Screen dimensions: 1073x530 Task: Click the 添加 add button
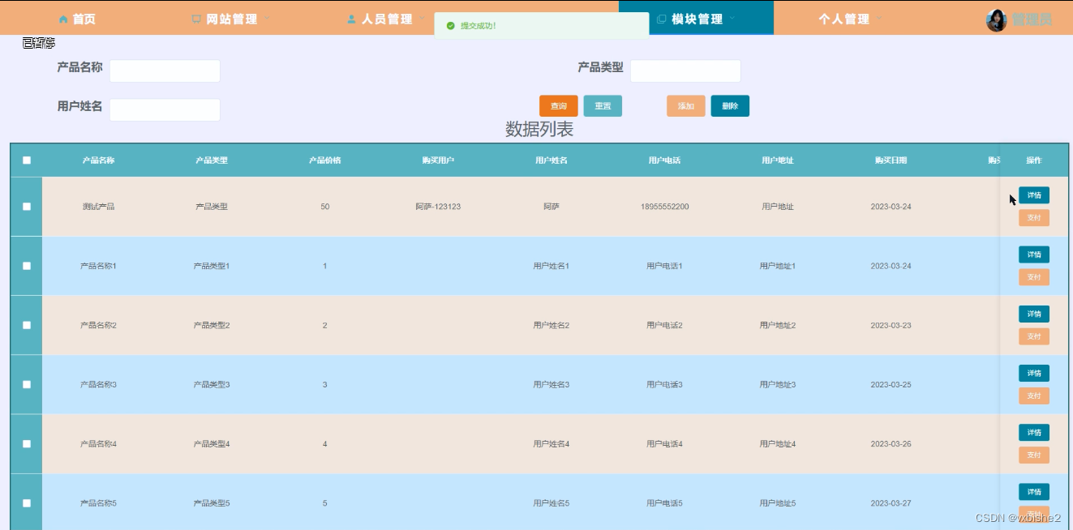(686, 106)
